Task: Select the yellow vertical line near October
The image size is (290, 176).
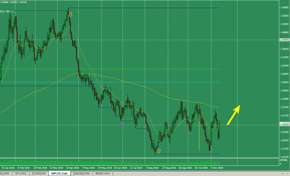Action: (199, 136)
